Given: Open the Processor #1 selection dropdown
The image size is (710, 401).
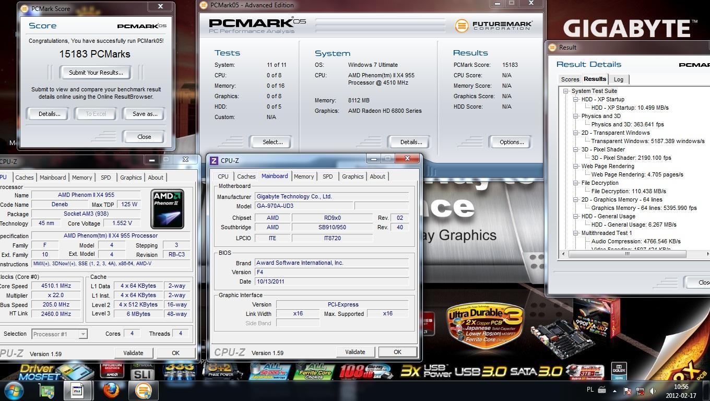Looking at the screenshot, I should point(59,334).
